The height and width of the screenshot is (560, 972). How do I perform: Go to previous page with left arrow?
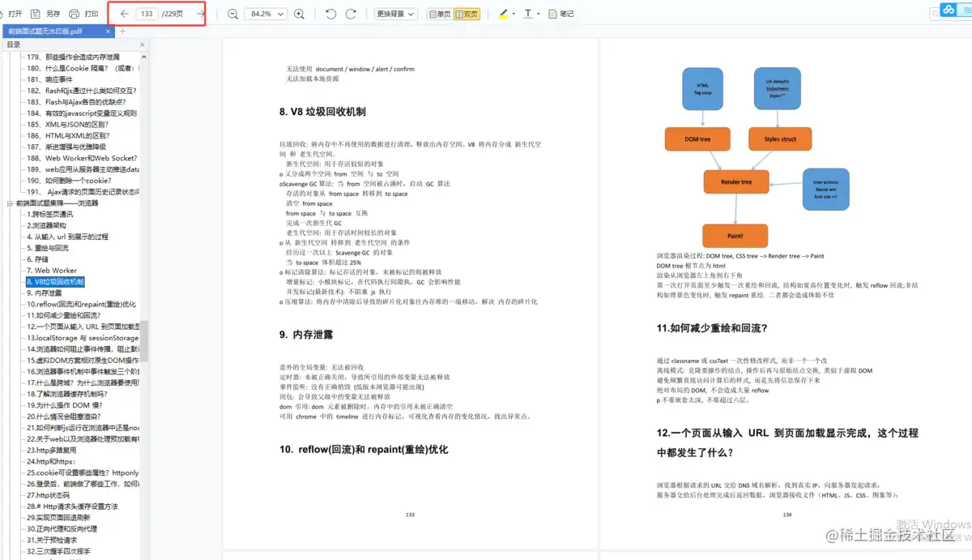pyautogui.click(x=124, y=14)
